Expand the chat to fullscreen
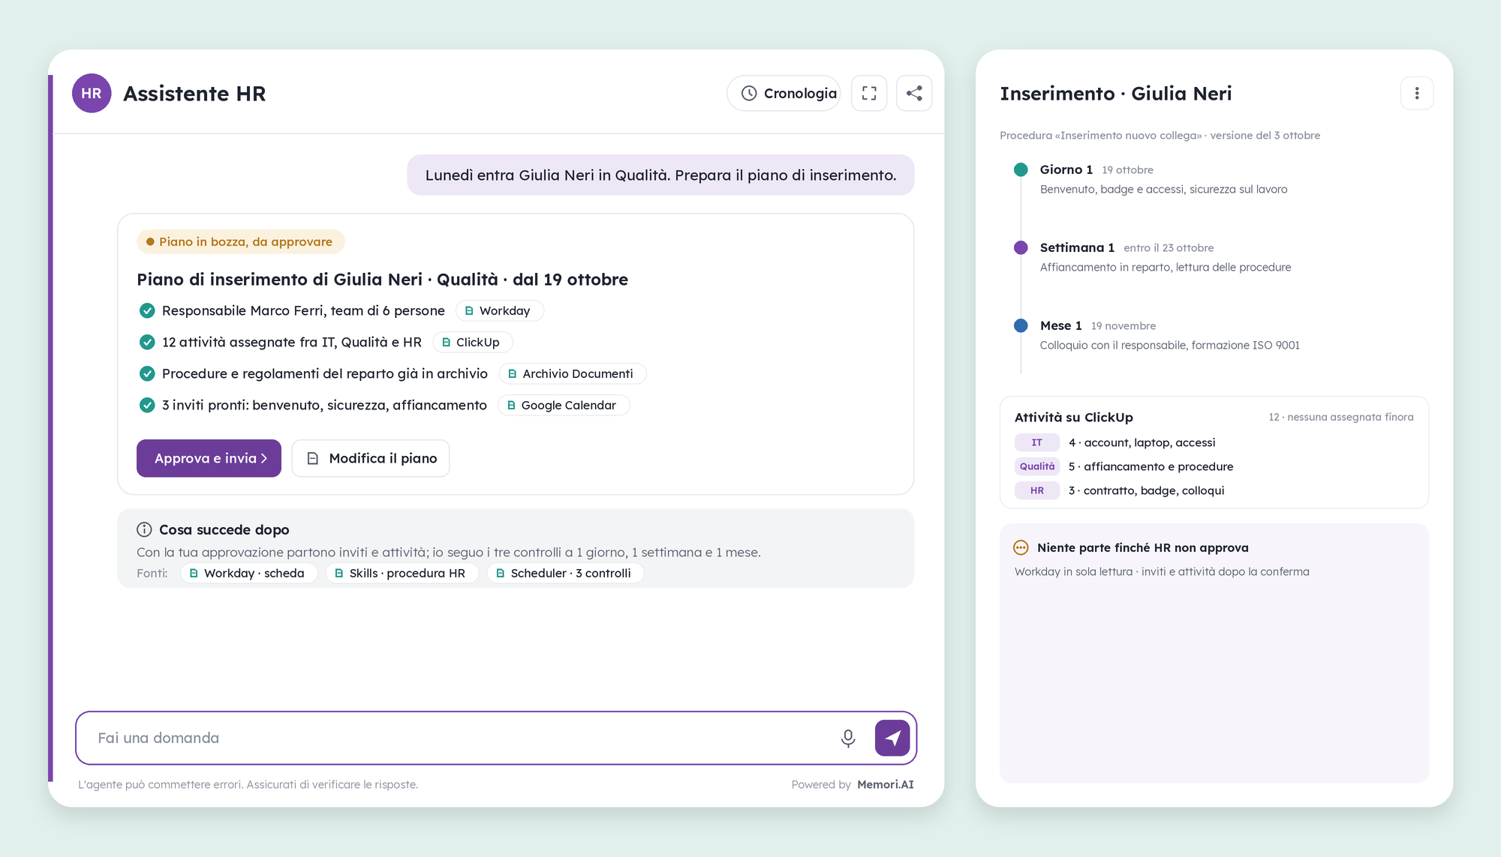 coord(869,93)
